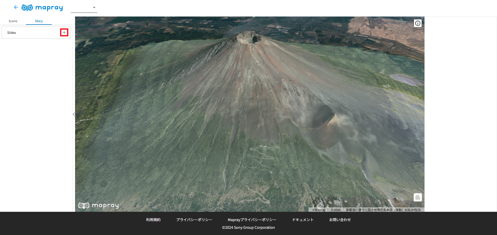
Task: Open the ©JAXA attribution link
Action: 335,210
